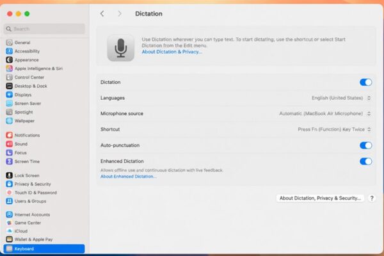The width and height of the screenshot is (384, 256).
Task: Select the Sound icon in sidebar
Action: (10, 144)
